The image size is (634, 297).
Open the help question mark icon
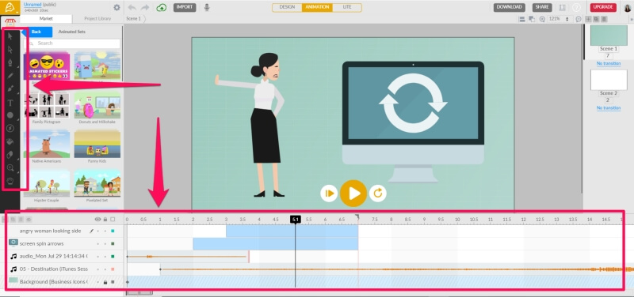coord(576,7)
